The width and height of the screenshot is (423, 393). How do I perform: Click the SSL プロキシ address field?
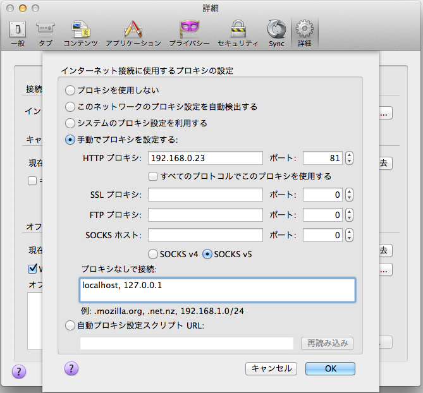pyautogui.click(x=205, y=195)
